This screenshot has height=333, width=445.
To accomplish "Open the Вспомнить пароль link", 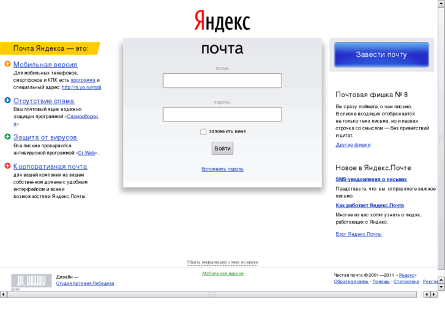I will pos(222,169).
